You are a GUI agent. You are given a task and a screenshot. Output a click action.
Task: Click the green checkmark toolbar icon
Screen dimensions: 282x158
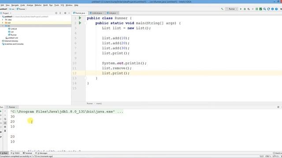click(x=260, y=9)
